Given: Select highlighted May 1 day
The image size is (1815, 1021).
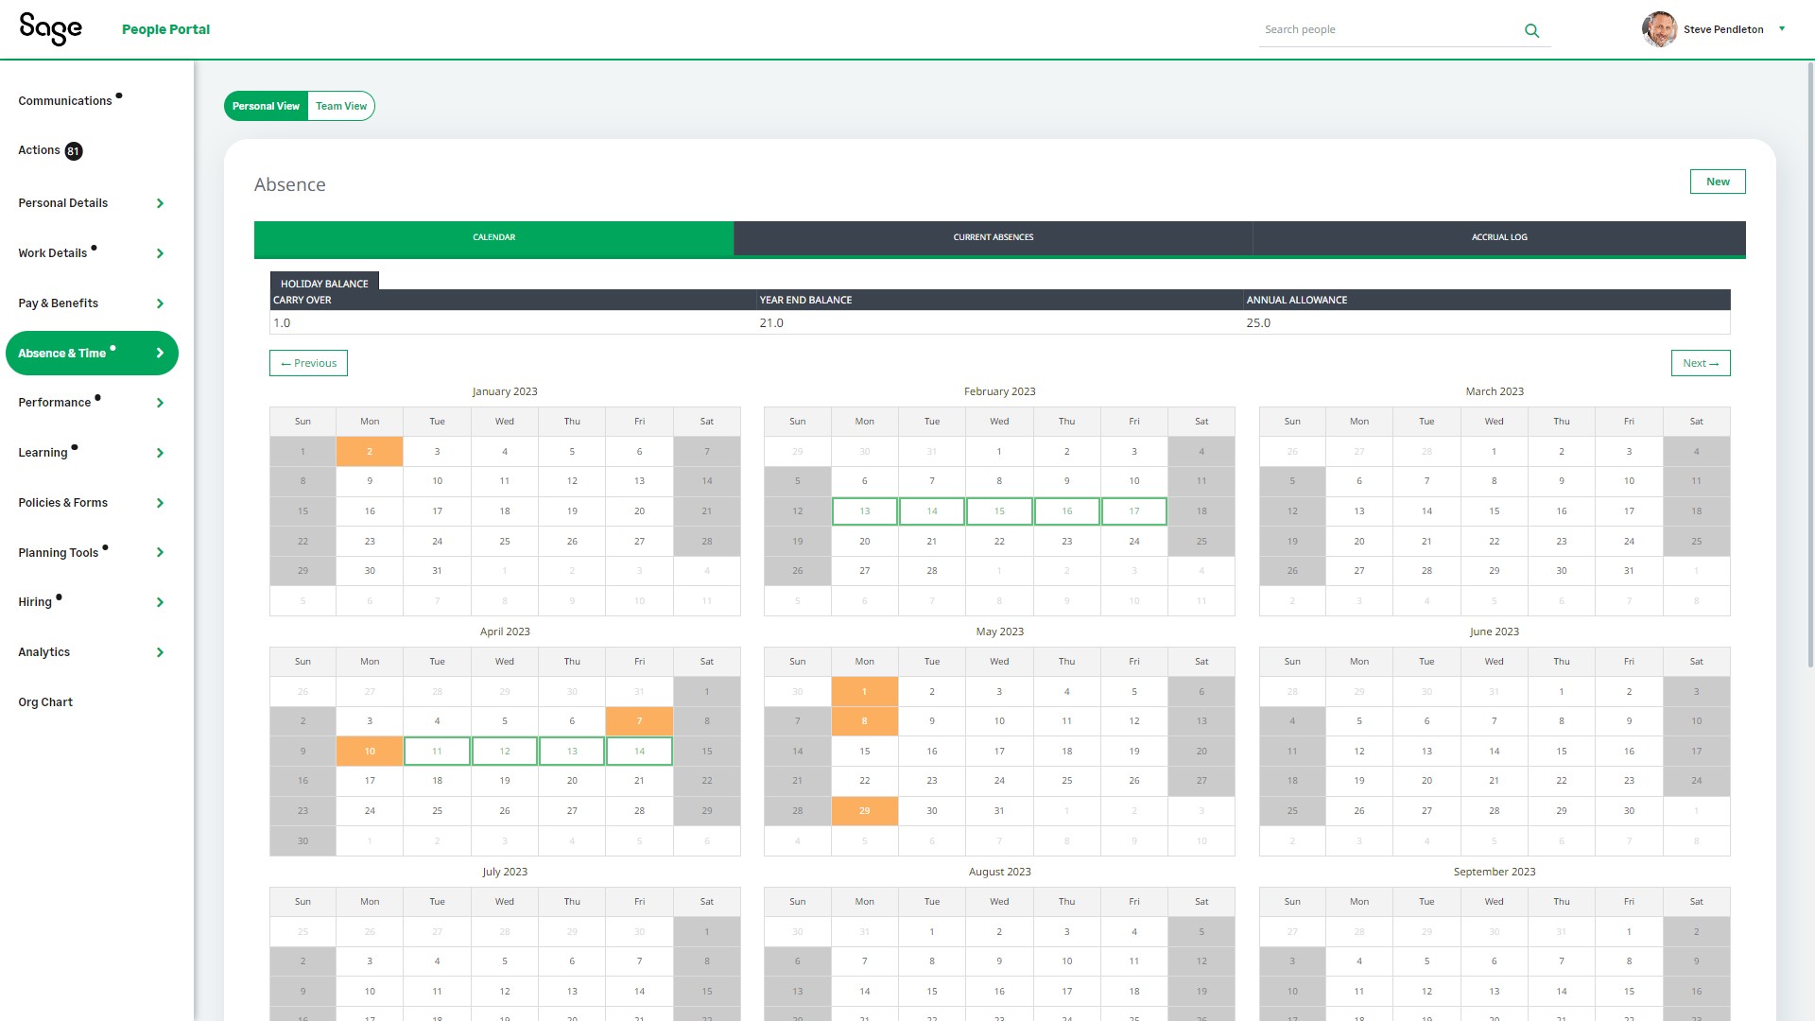Looking at the screenshot, I should click(864, 692).
